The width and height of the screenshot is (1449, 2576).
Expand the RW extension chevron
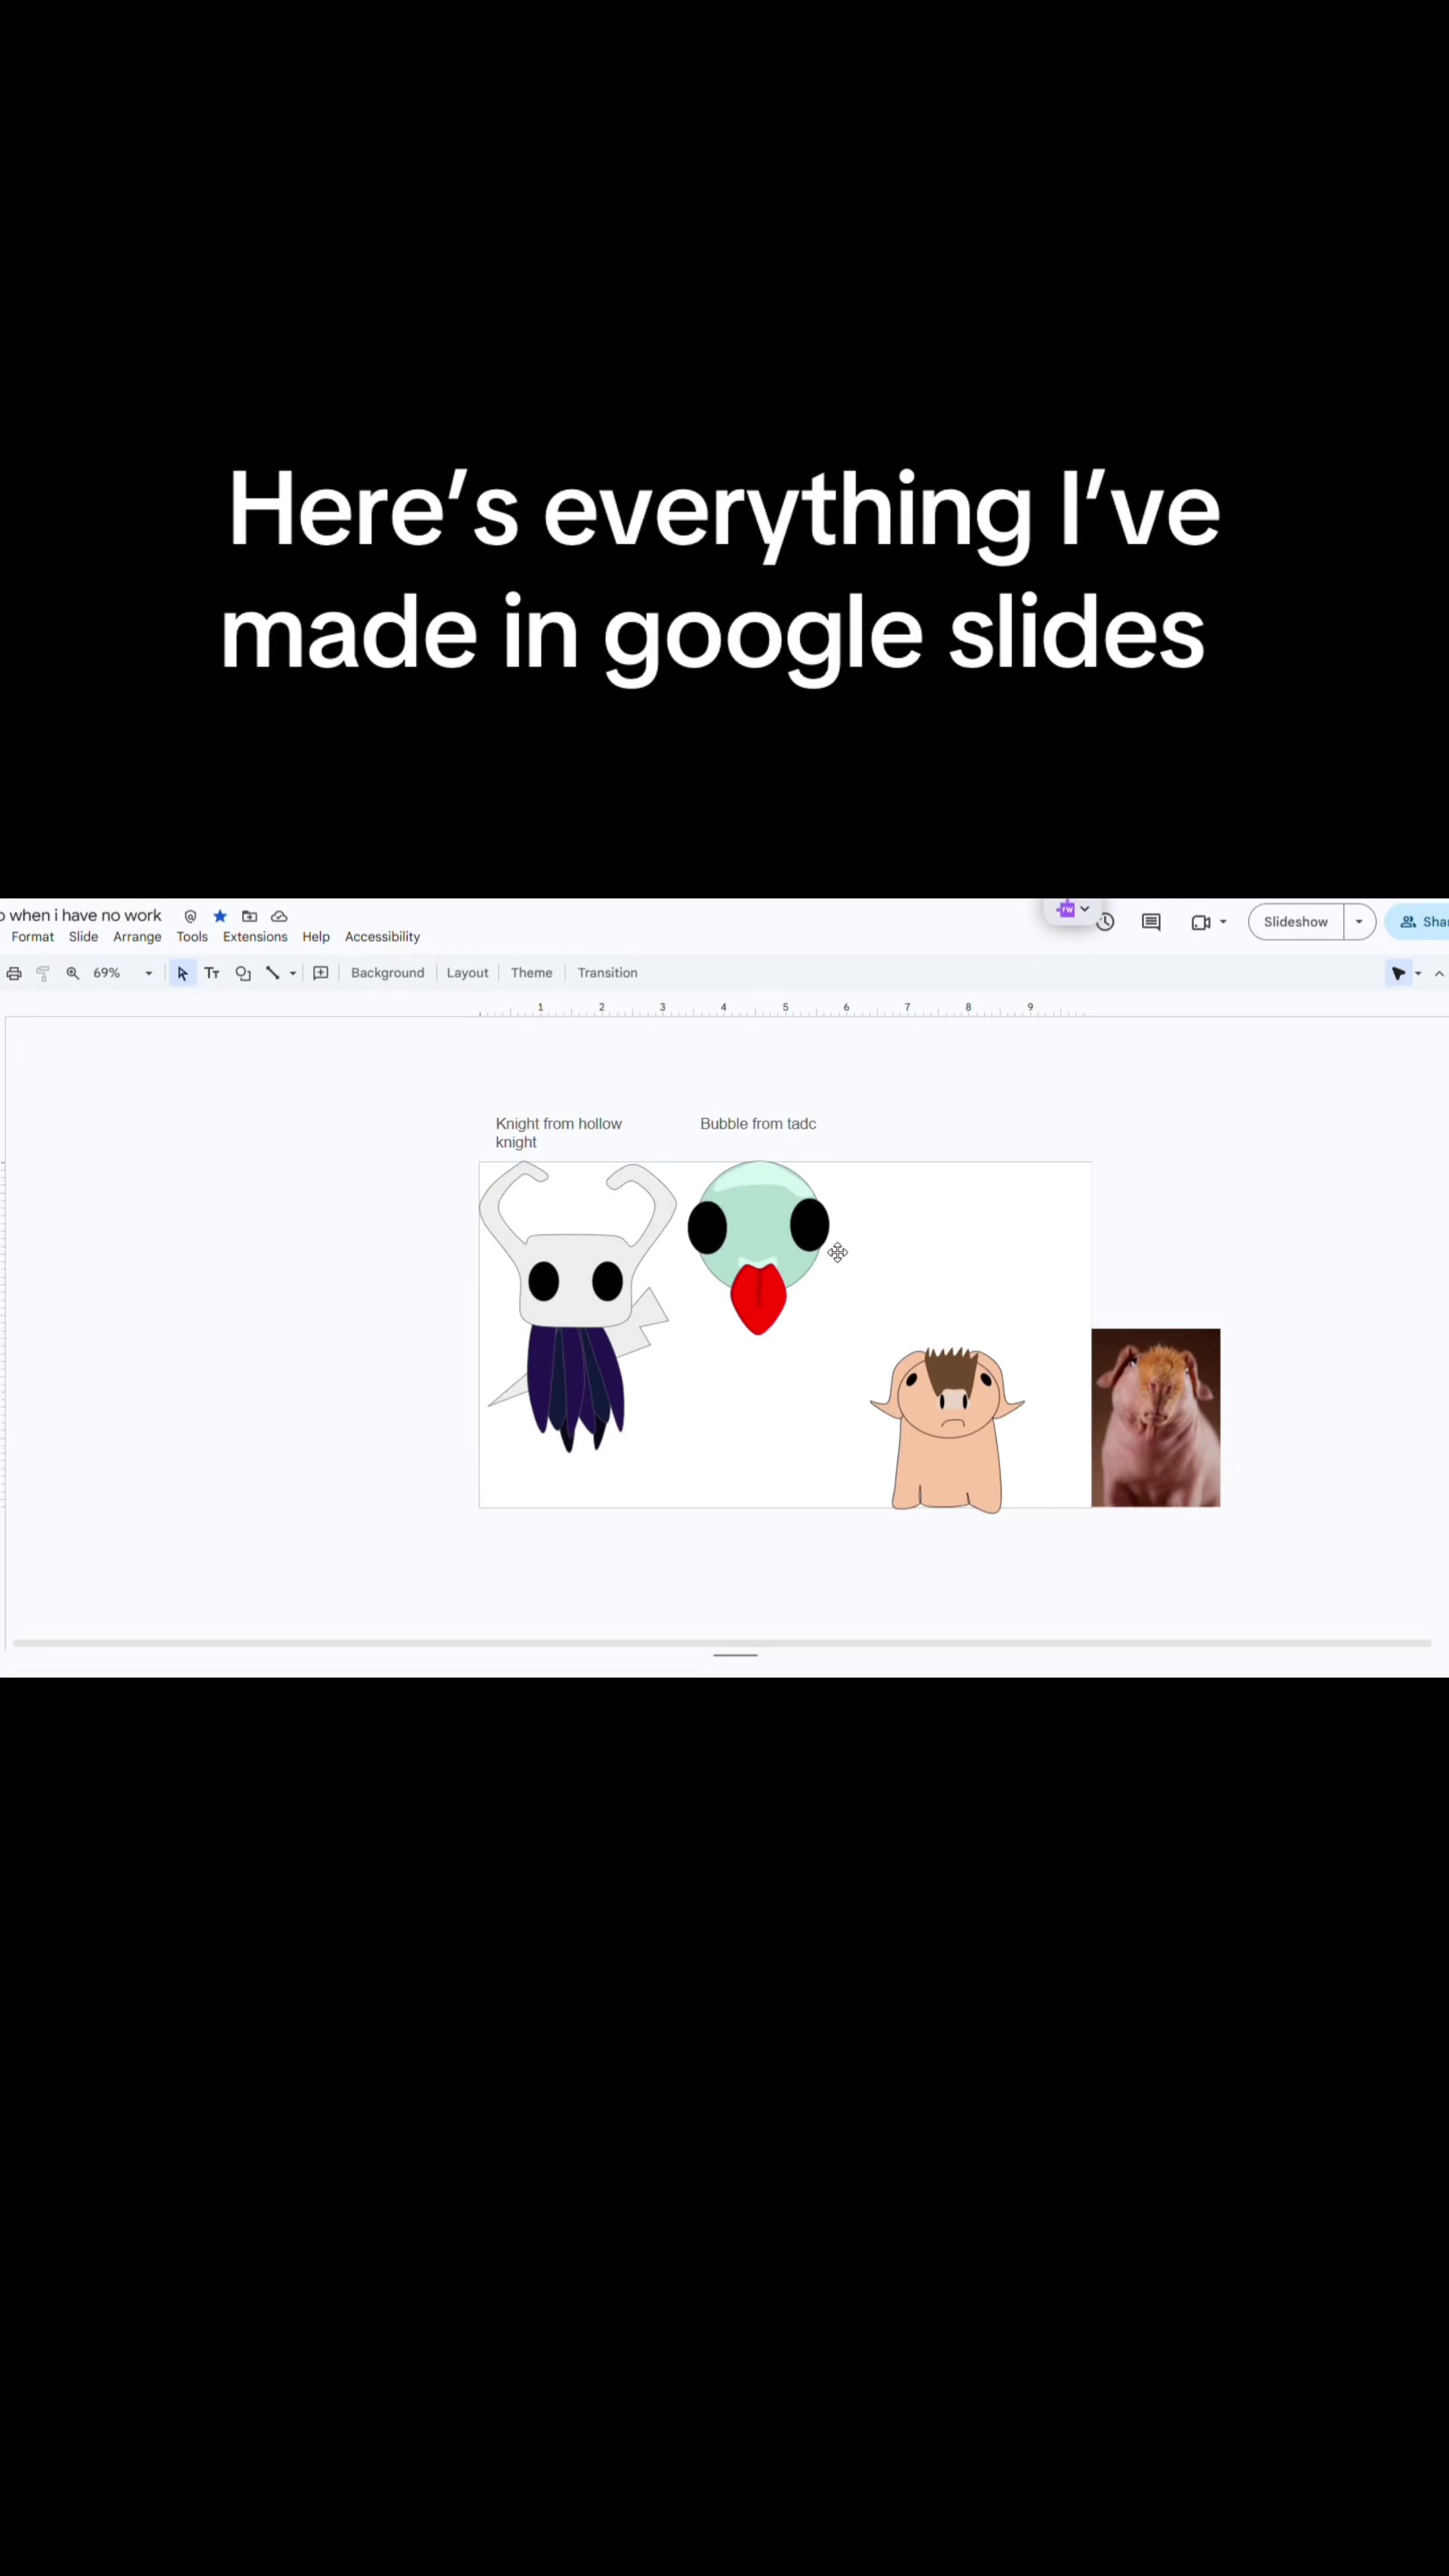tap(1084, 909)
